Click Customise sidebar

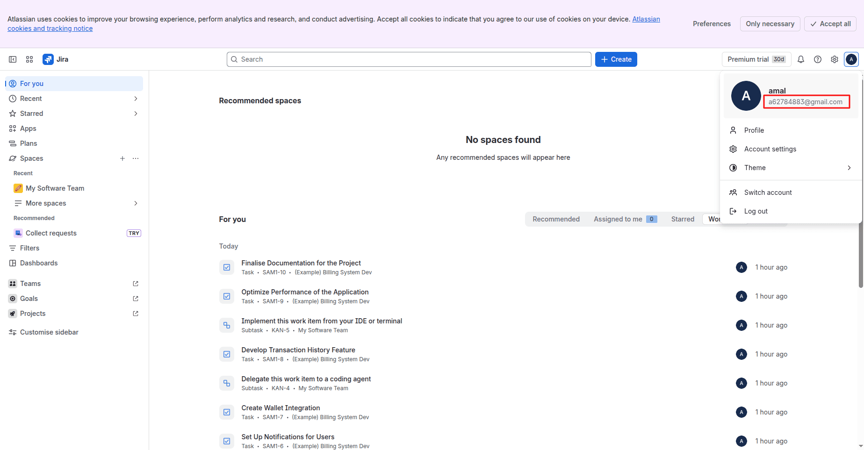point(75,332)
